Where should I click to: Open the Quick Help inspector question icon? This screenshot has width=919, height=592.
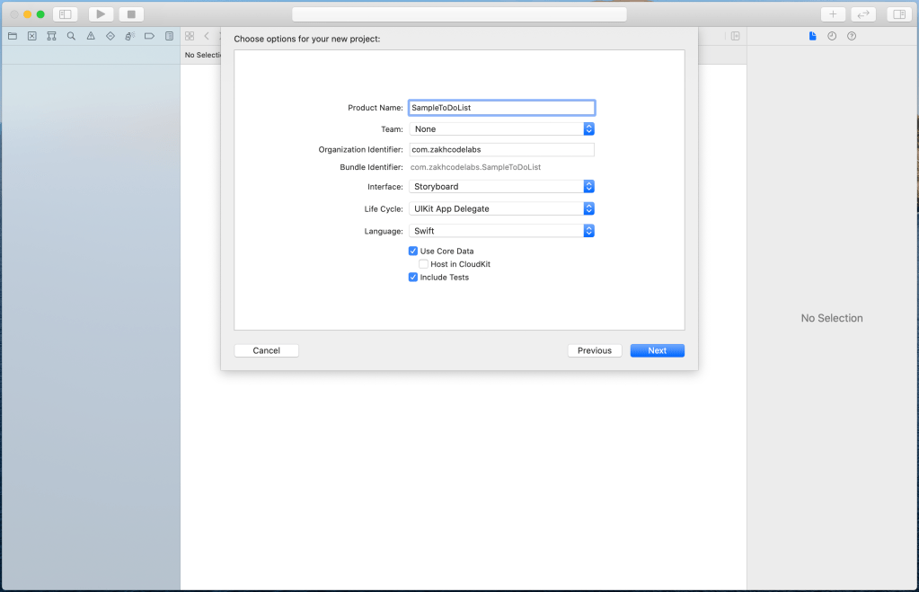pyautogui.click(x=852, y=36)
